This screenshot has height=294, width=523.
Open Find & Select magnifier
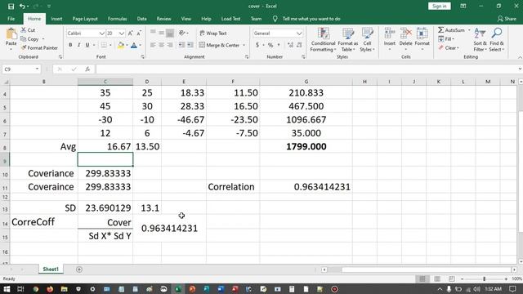[497, 40]
